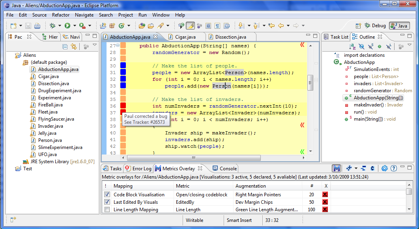Click the New wizard toolbar icon
419x229 pixels.
pos(13,26)
